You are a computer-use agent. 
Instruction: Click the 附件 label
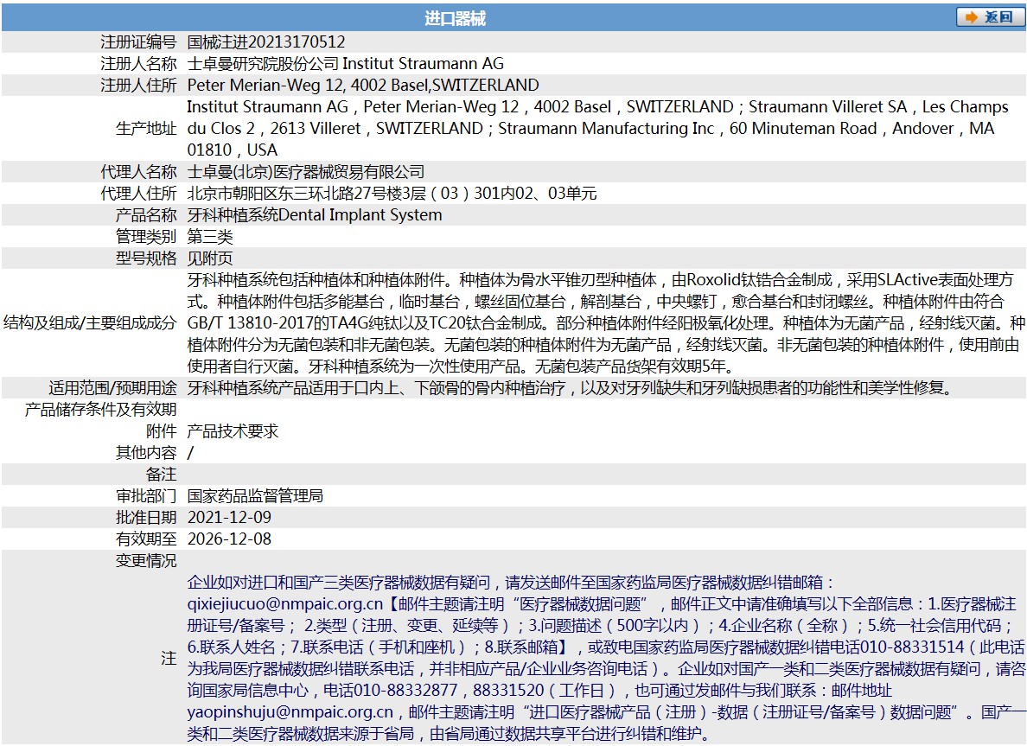tap(161, 431)
